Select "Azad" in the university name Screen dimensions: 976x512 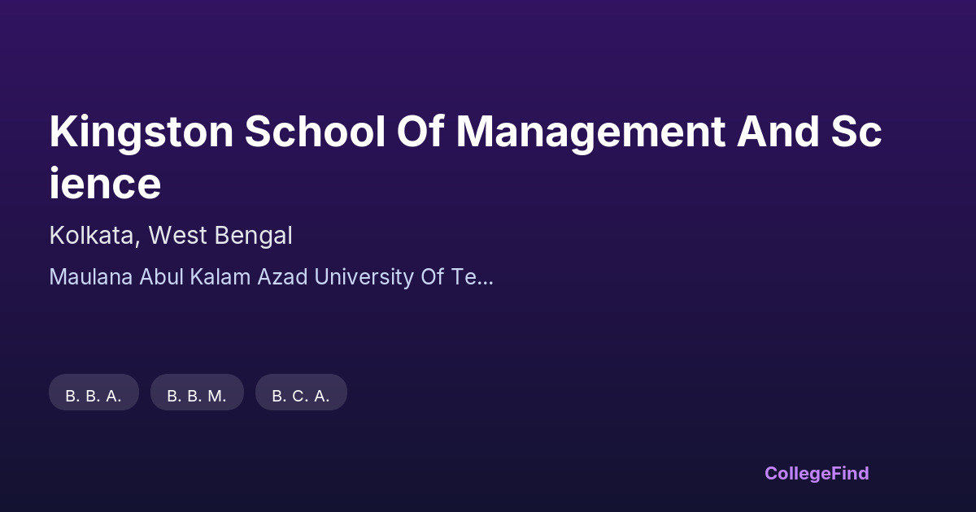click(282, 277)
